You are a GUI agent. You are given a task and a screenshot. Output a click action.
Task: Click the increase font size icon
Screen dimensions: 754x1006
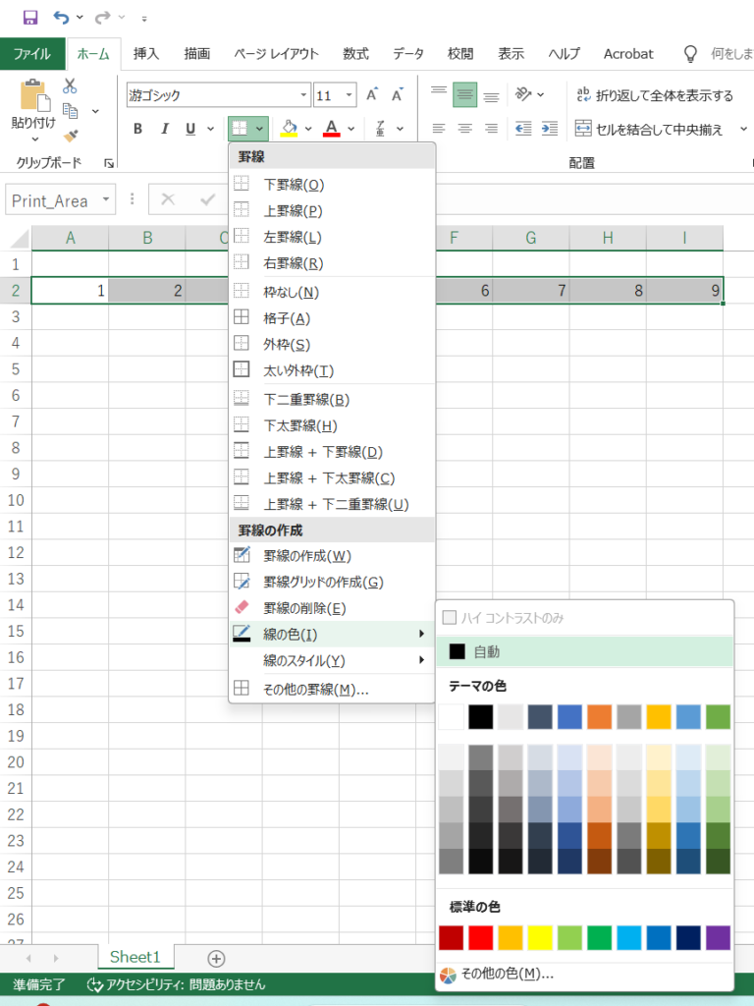[372, 95]
